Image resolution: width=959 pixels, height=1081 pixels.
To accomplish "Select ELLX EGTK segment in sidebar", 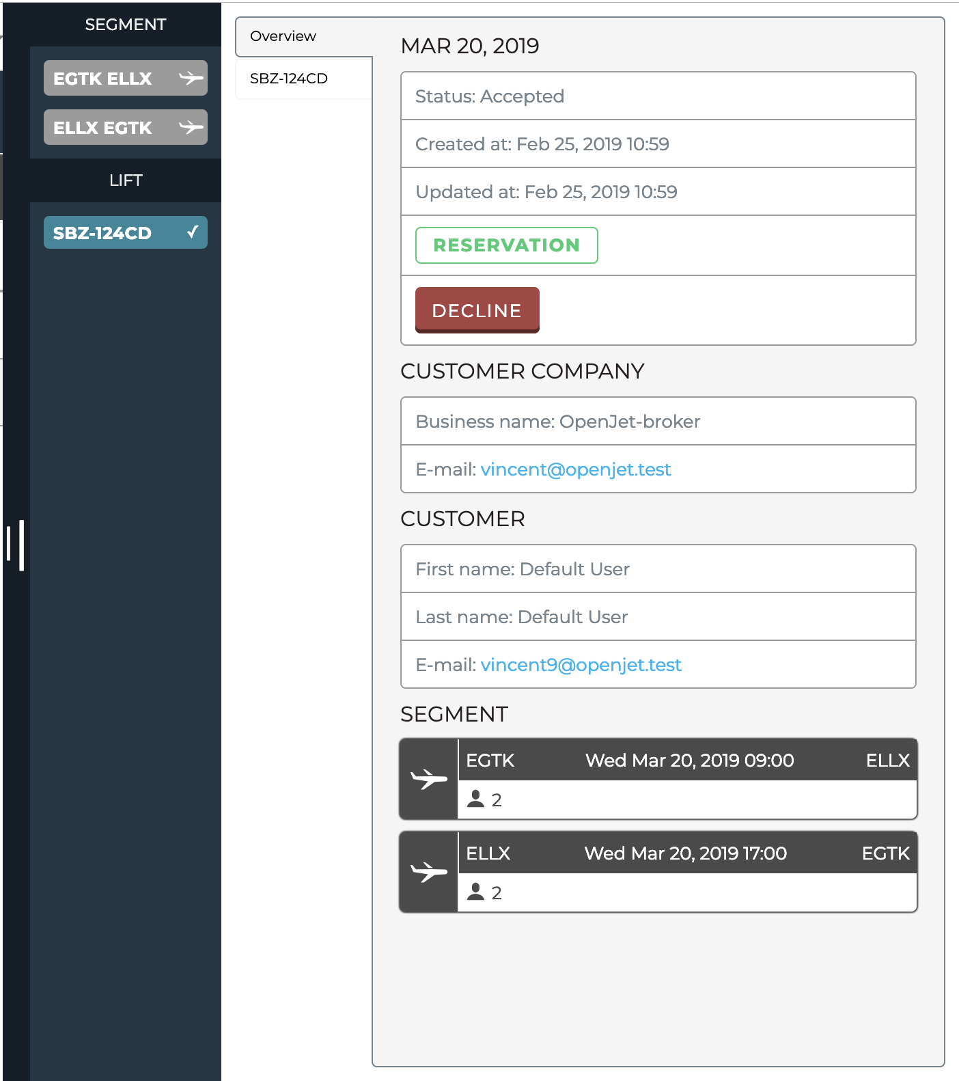I will point(102,128).
